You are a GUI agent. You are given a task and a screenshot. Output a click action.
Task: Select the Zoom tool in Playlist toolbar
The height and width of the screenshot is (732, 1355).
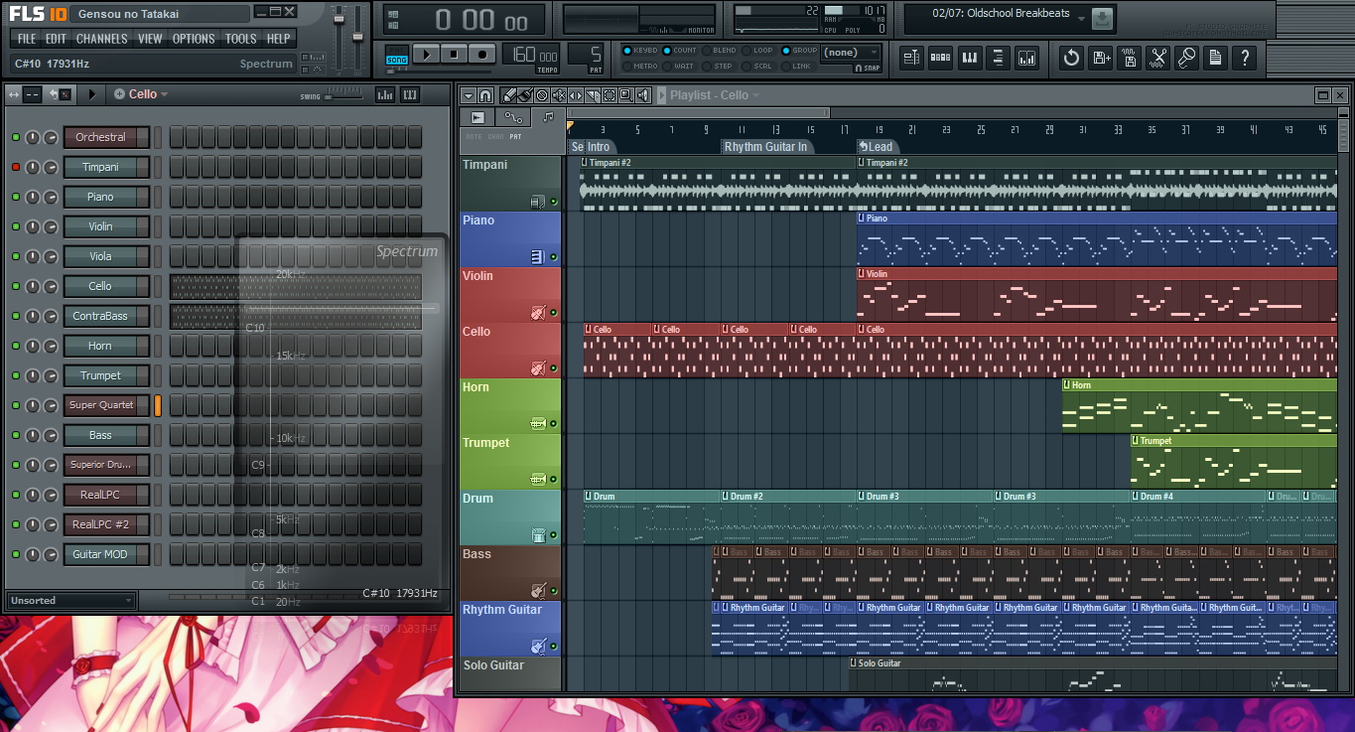[x=626, y=95]
